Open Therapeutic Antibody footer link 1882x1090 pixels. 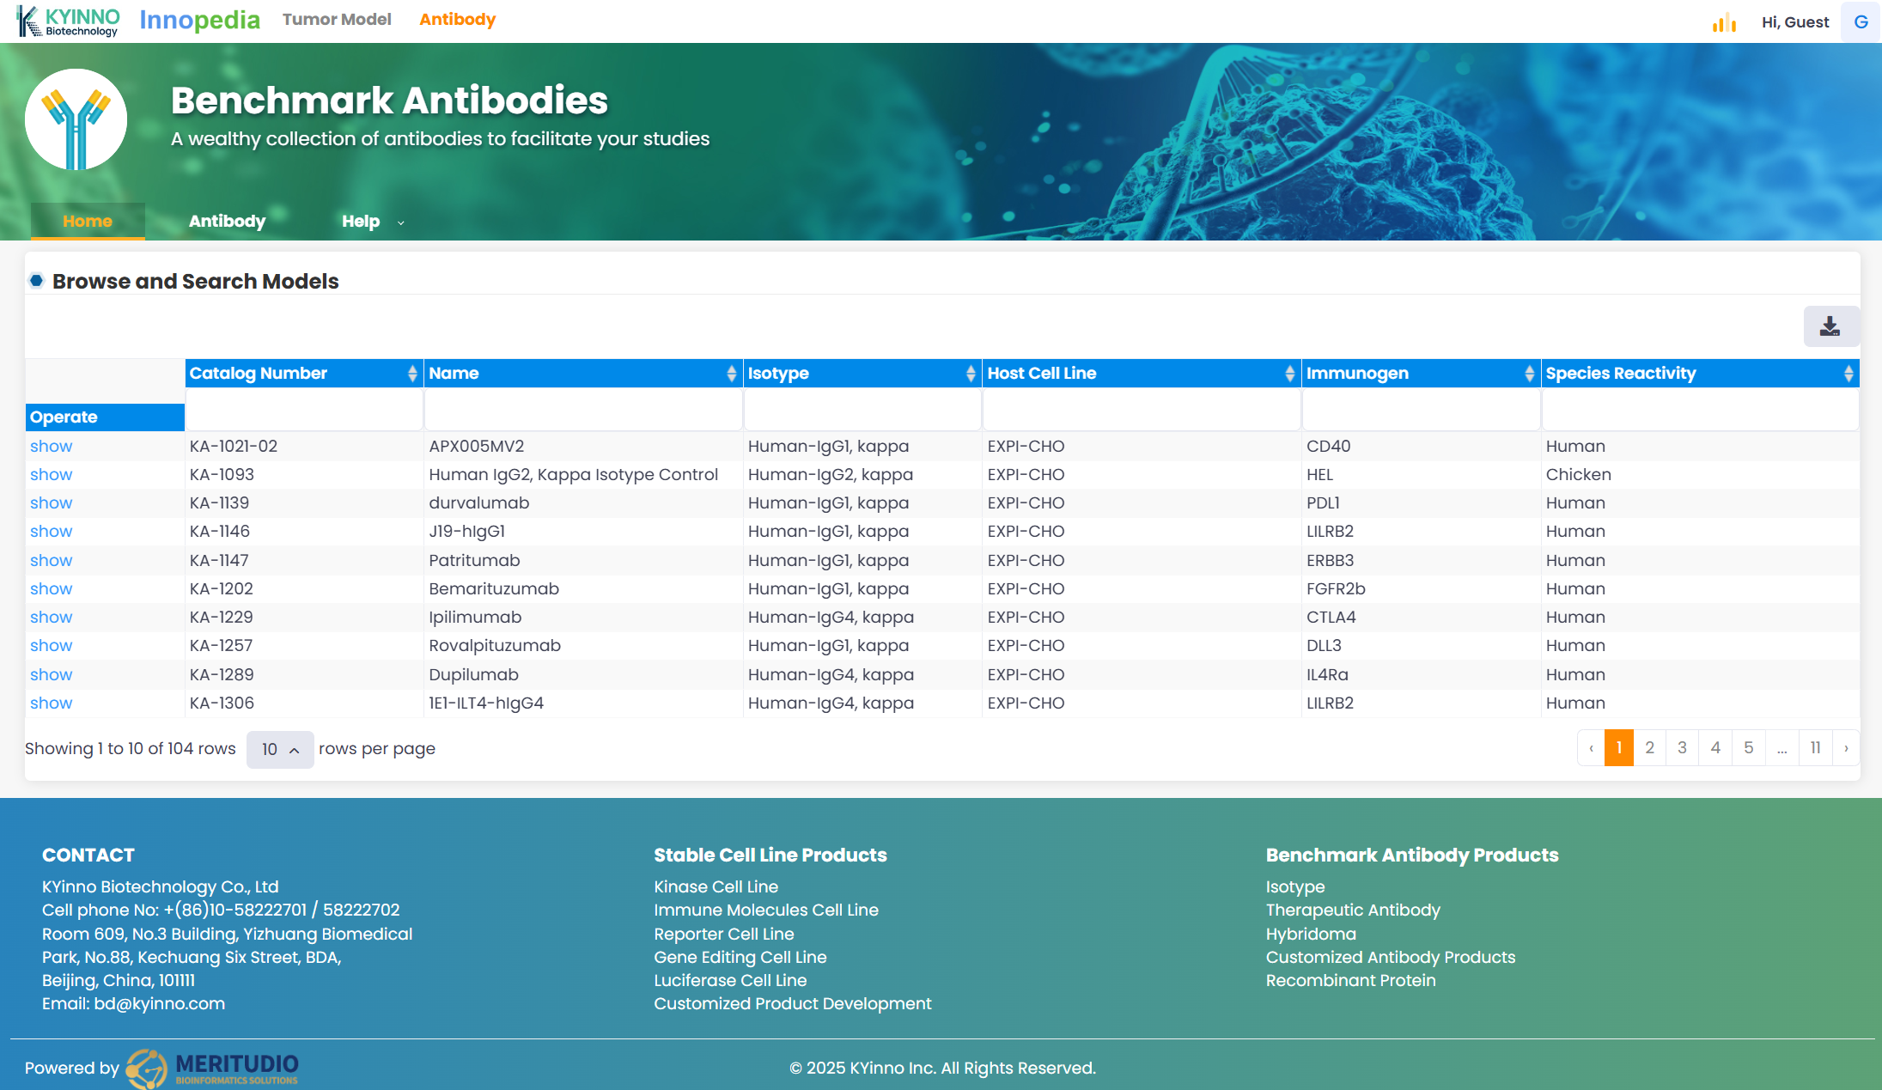(x=1352, y=910)
